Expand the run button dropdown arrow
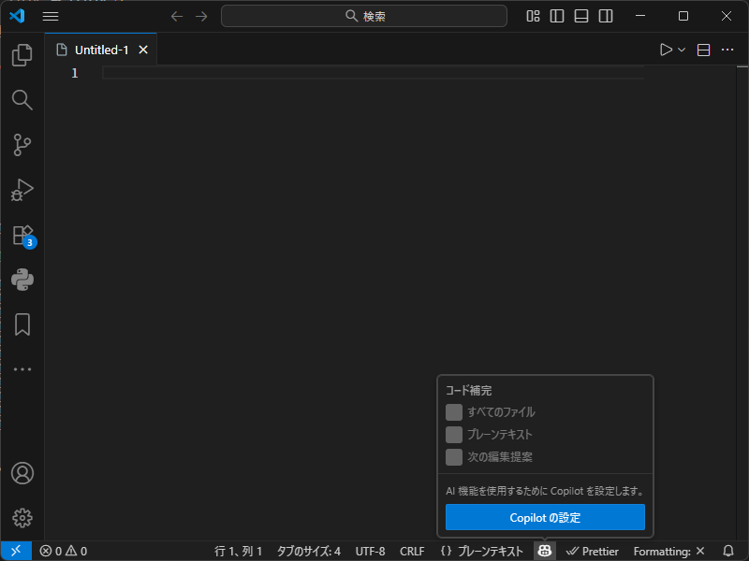This screenshot has height=561, width=749. click(x=682, y=50)
